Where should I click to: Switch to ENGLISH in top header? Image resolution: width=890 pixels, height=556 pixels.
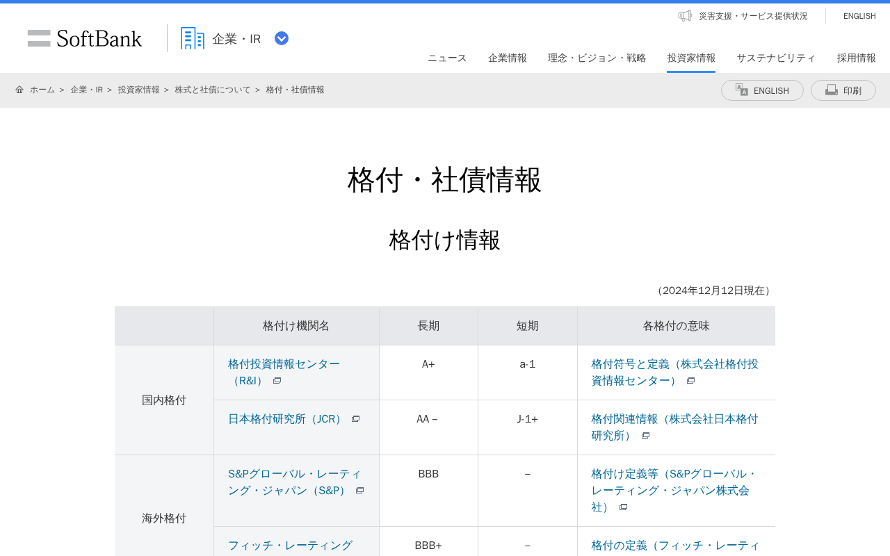click(x=859, y=16)
